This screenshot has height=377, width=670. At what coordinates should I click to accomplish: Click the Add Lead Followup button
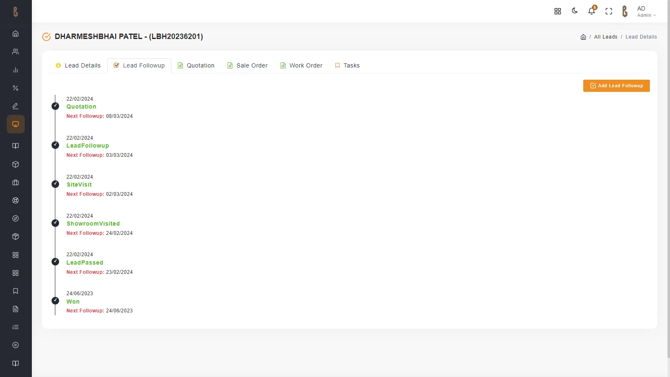(x=616, y=86)
